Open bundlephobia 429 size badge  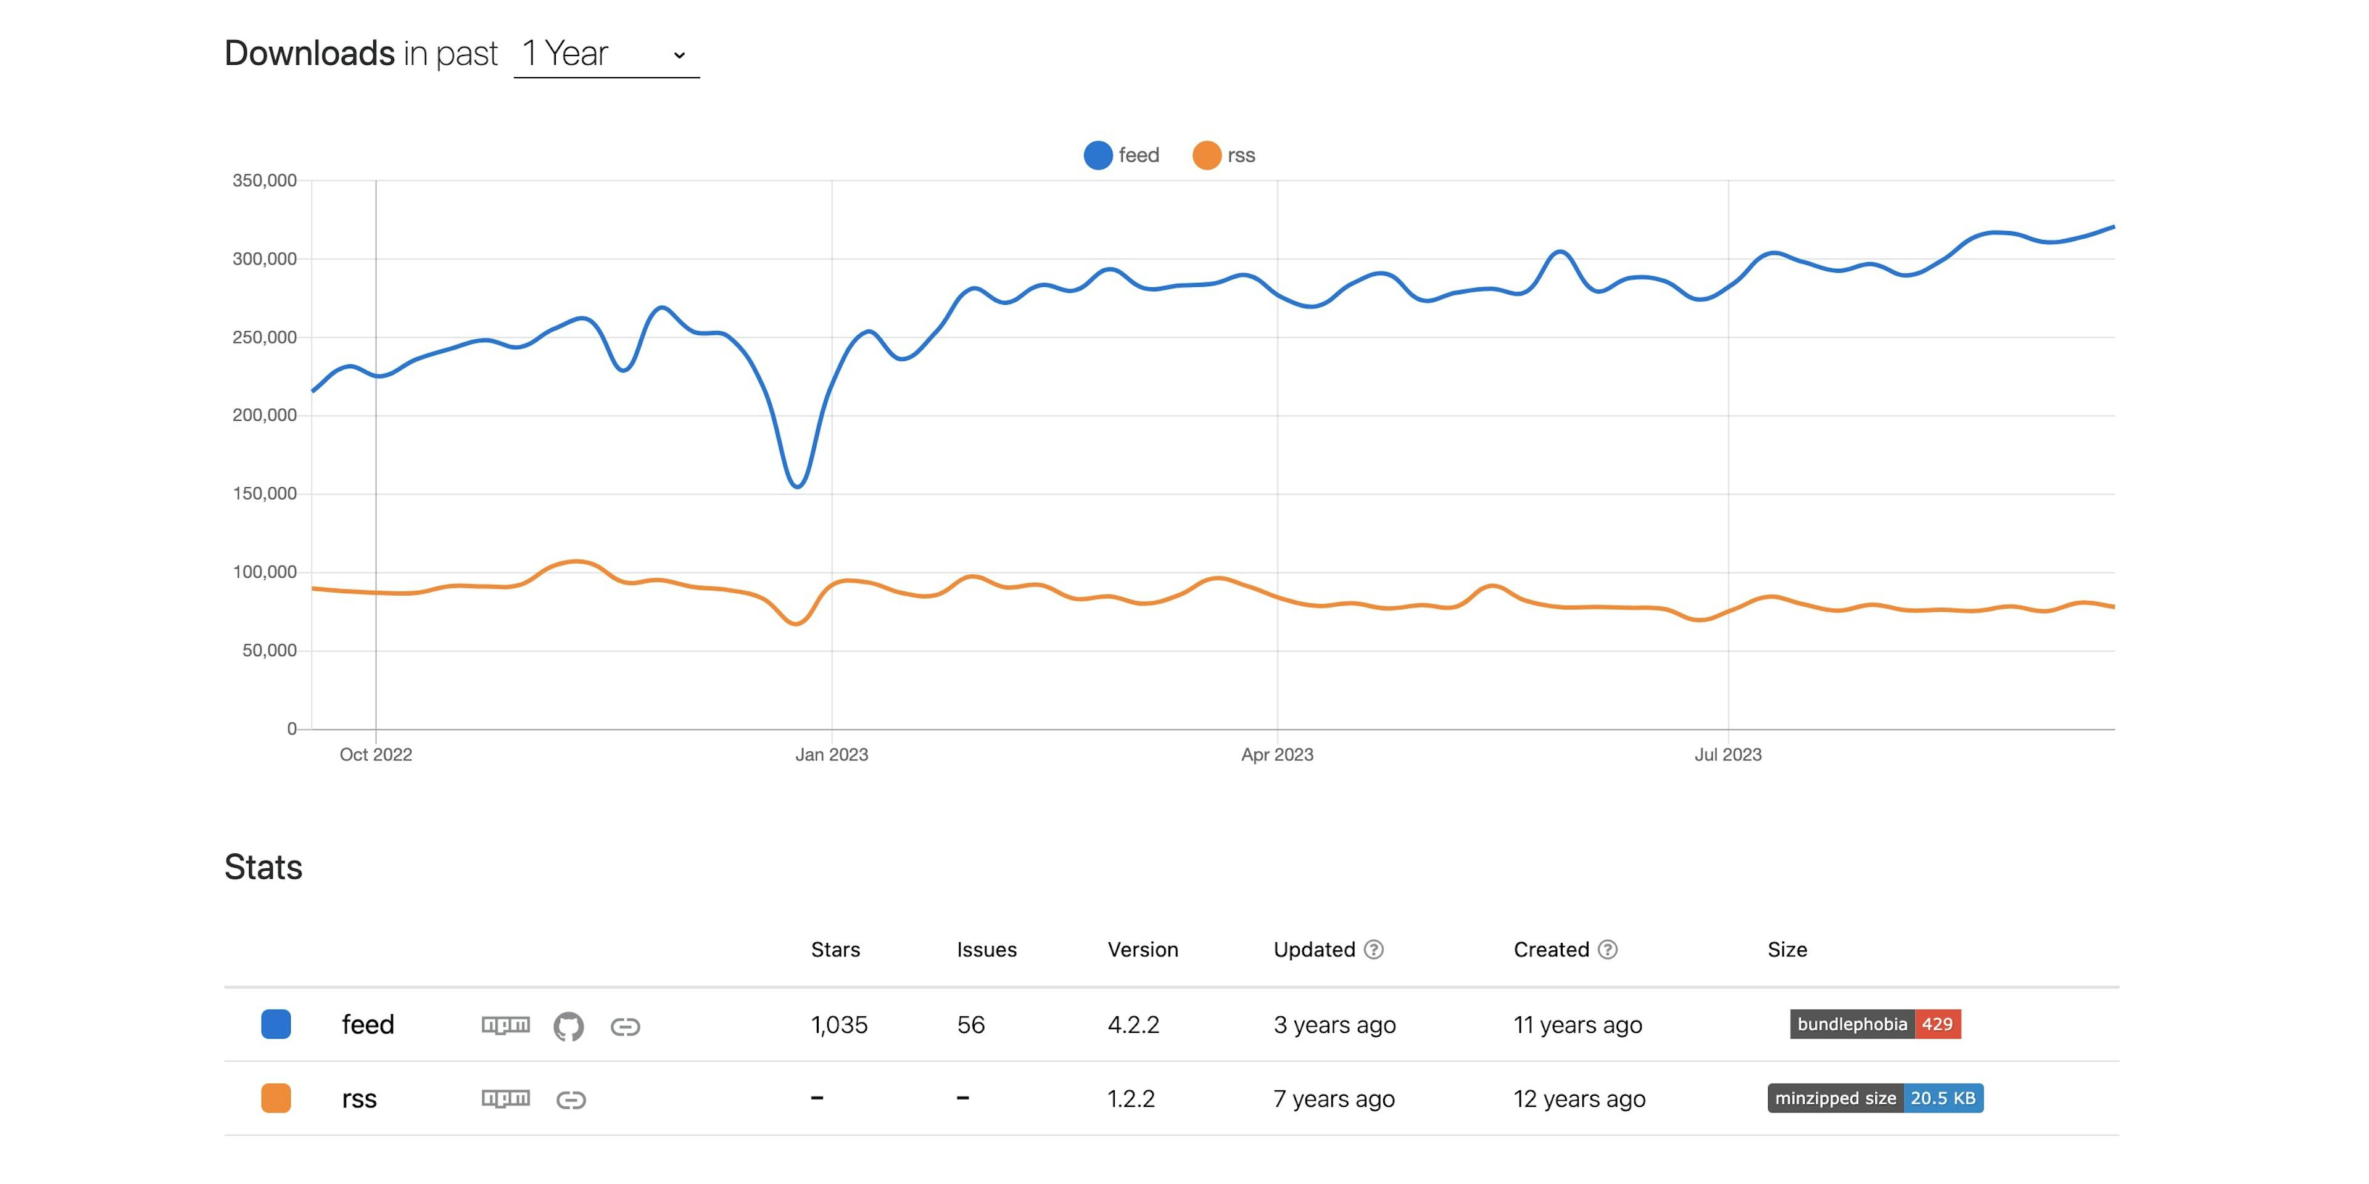click(x=1875, y=1024)
